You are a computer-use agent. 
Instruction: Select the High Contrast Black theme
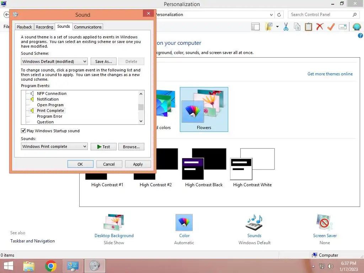pyautogui.click(x=204, y=168)
